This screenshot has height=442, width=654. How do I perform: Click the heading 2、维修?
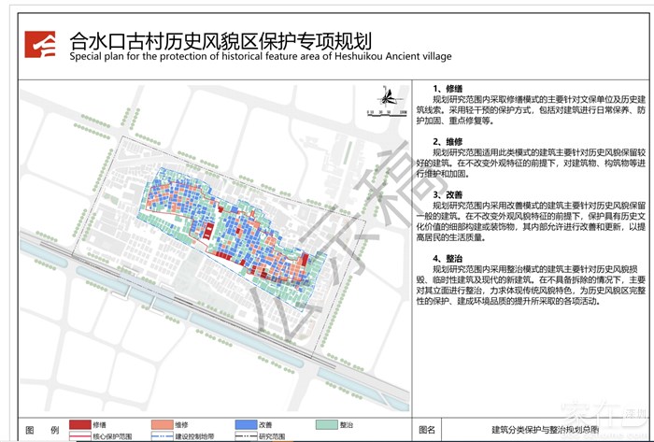[447, 141]
